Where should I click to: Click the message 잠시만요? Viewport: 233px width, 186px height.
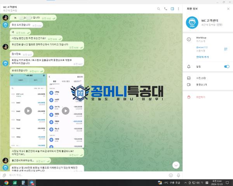pyautogui.click(x=22, y=54)
